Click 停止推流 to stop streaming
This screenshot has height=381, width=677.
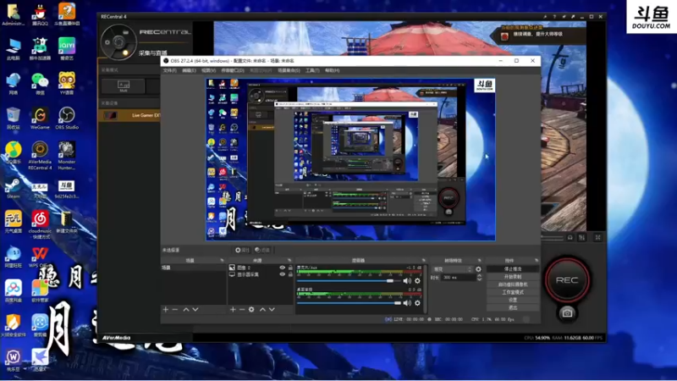pos(513,268)
